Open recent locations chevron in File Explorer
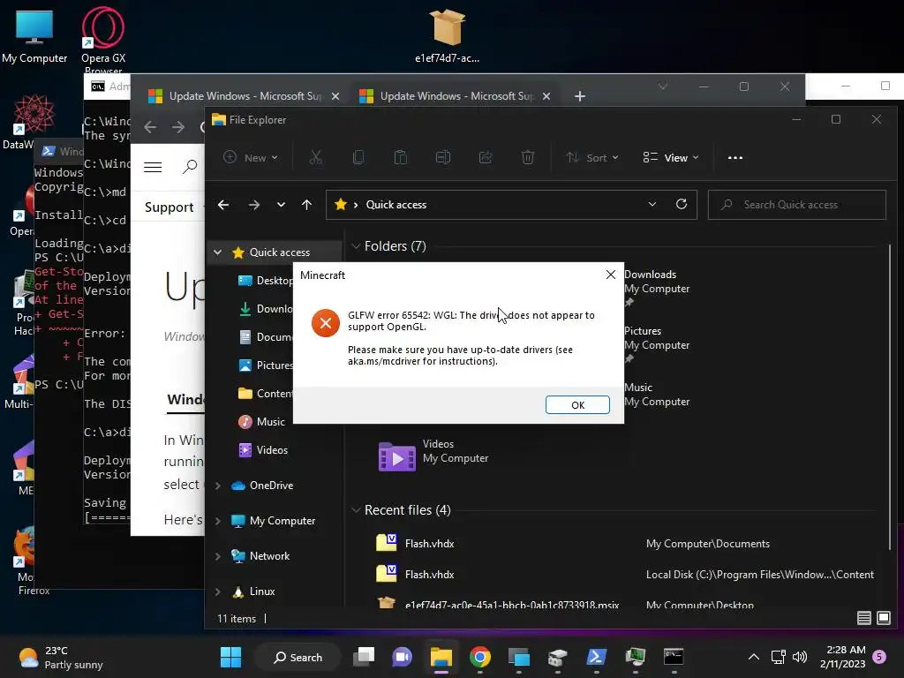This screenshot has height=678, width=904. click(281, 205)
